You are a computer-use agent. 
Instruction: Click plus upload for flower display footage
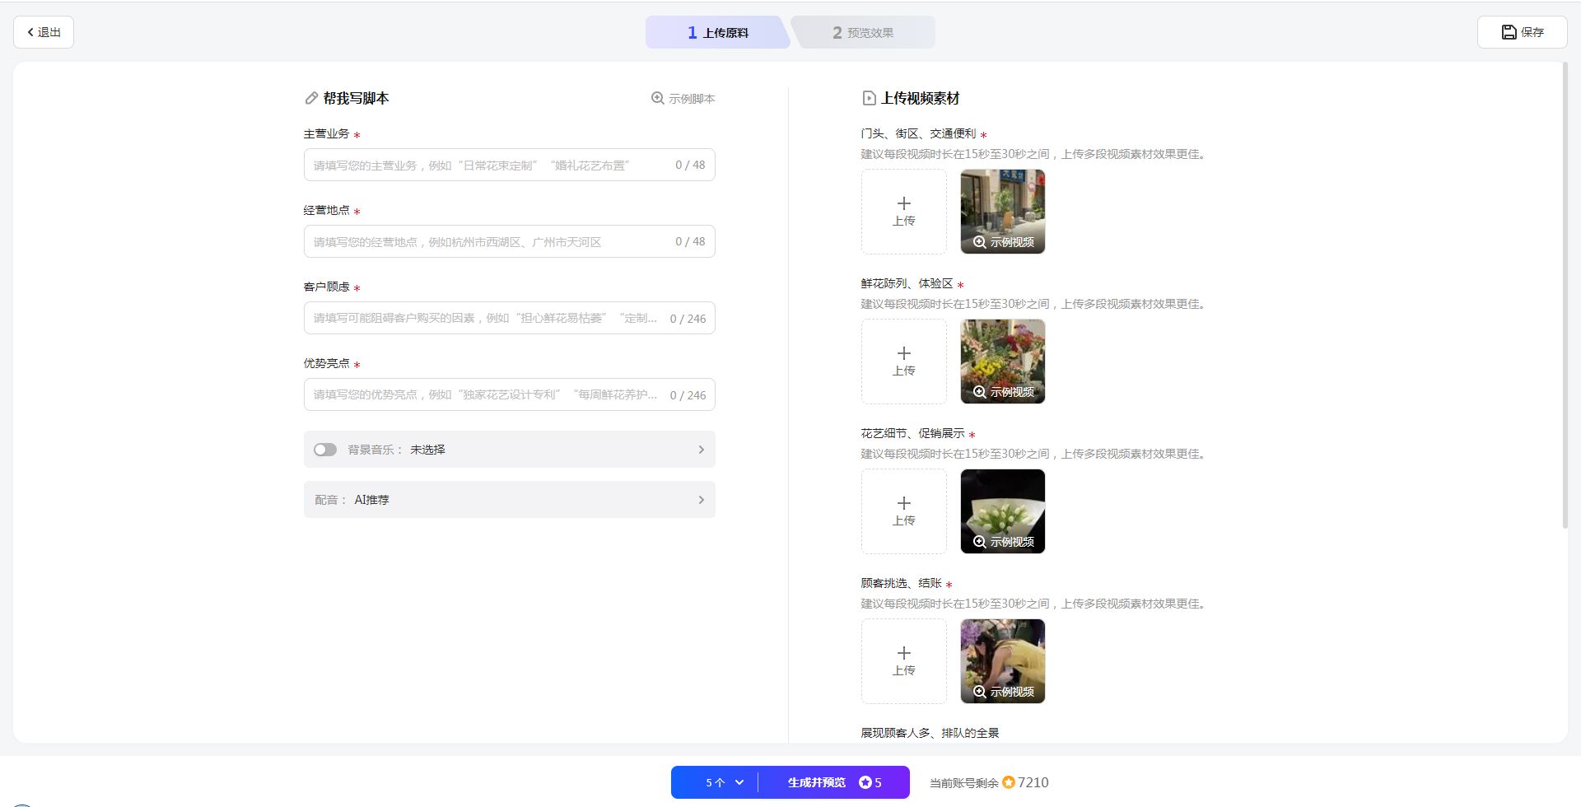(x=903, y=362)
